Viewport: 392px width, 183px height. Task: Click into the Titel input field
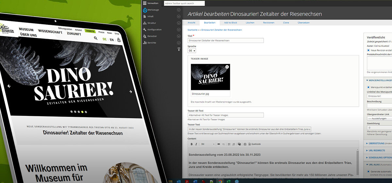click(225, 41)
